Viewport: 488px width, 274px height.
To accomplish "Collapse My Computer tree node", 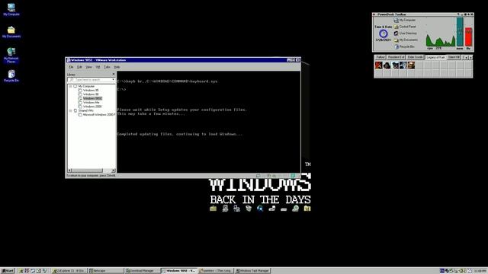I will coord(71,86).
